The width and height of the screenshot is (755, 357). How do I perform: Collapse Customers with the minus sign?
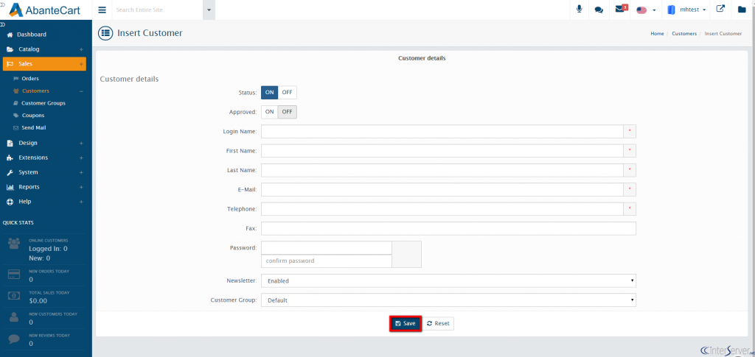pyautogui.click(x=81, y=91)
